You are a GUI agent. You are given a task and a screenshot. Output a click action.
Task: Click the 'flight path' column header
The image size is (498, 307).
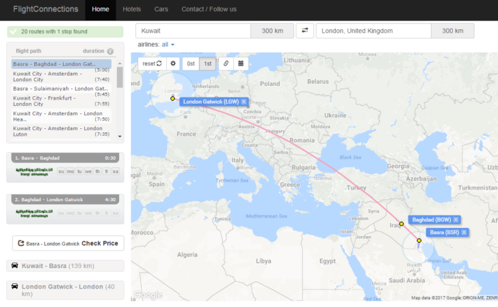(28, 51)
